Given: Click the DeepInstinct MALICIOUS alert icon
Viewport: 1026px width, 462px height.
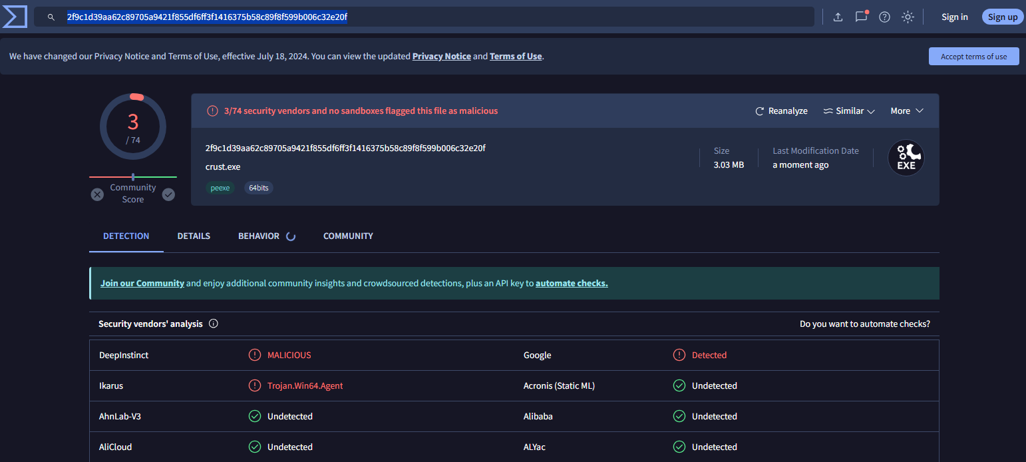Looking at the screenshot, I should point(255,355).
